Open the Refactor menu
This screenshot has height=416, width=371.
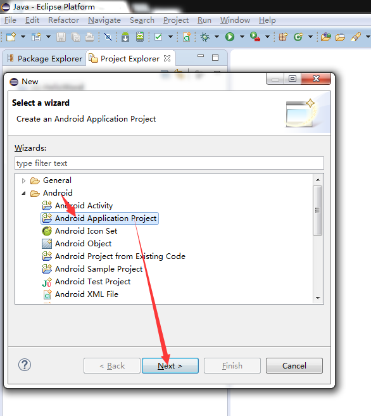(64, 20)
